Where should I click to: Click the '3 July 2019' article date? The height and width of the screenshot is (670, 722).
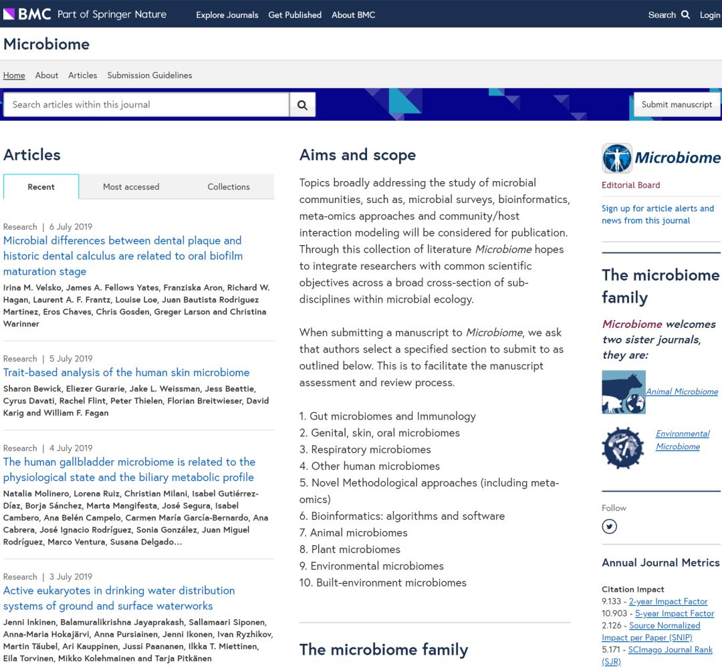click(x=71, y=577)
